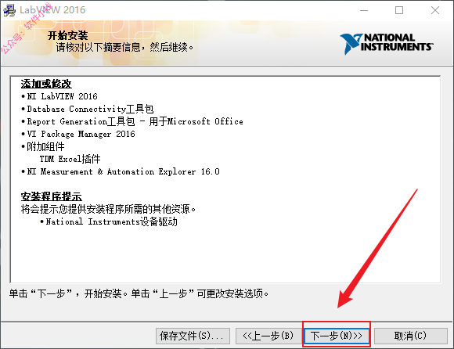The height and width of the screenshot is (349, 454).
Task: Click the 安装程序提示 section heading
Action: tap(51, 196)
